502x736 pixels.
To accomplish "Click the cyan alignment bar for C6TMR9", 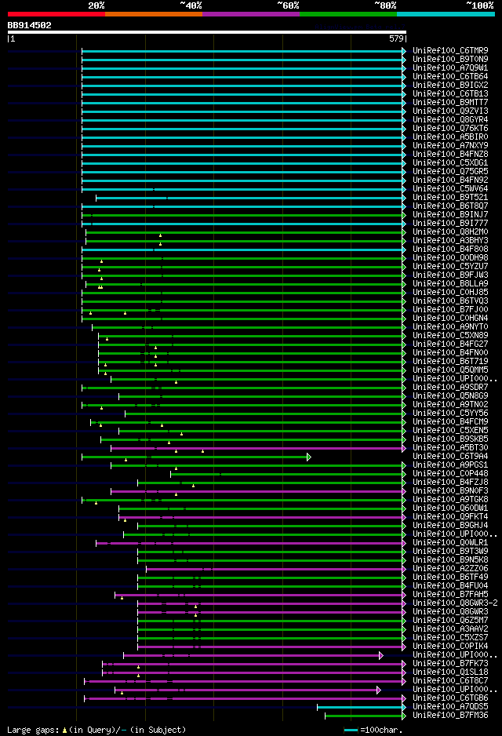I will [x=243, y=51].
